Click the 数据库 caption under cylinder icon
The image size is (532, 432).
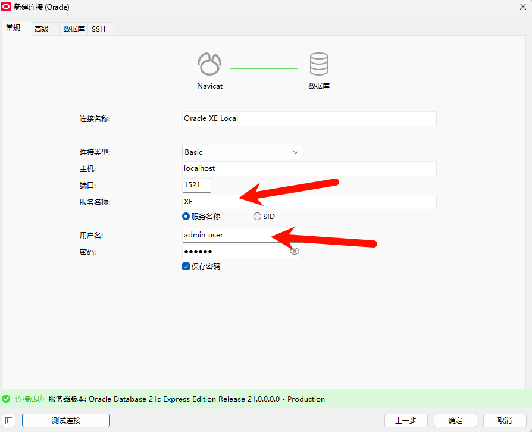pyautogui.click(x=318, y=86)
